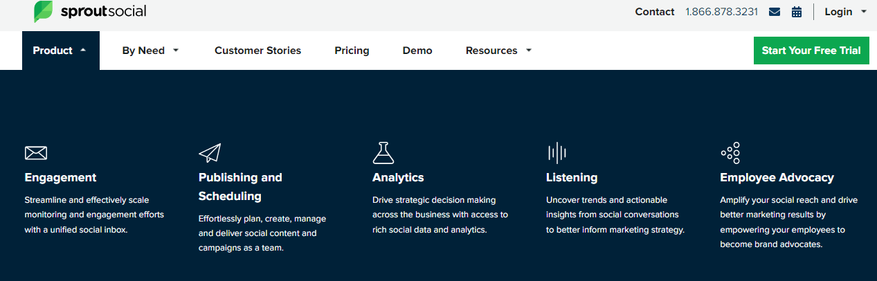This screenshot has width=877, height=281.
Task: Open the Listening heading link
Action: pyautogui.click(x=572, y=178)
